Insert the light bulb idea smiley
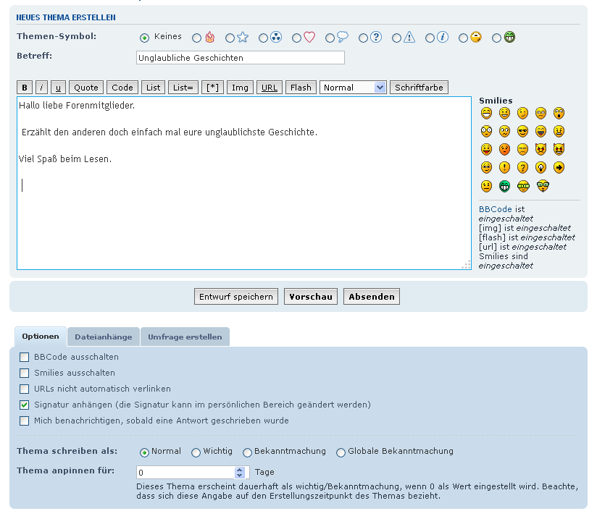The height and width of the screenshot is (511, 597). tap(540, 168)
